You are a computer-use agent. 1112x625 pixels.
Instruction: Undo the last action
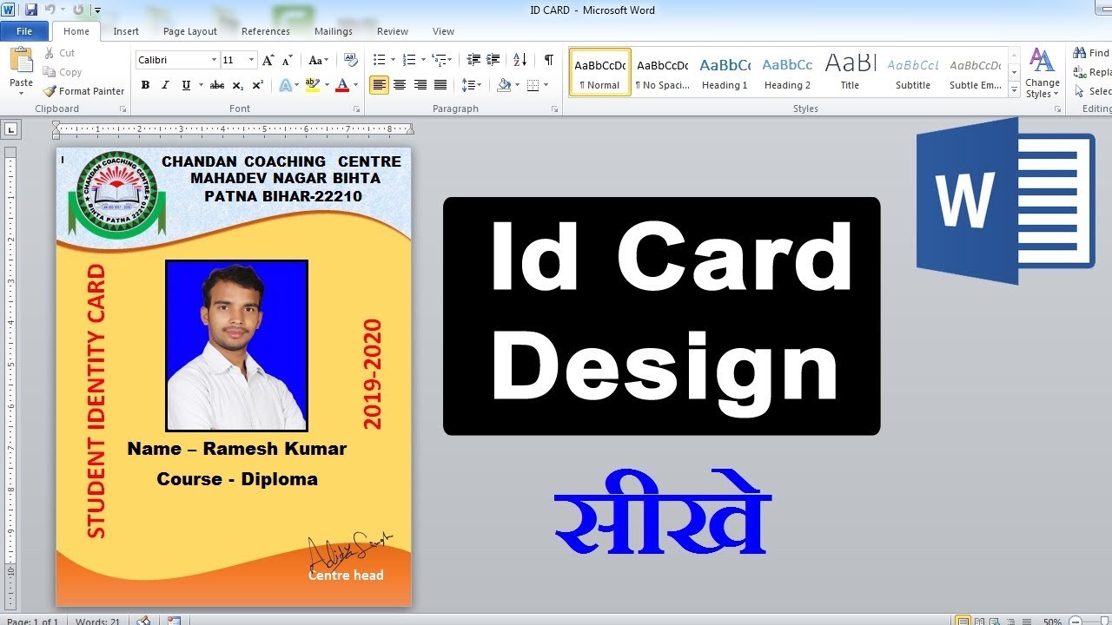click(x=50, y=10)
